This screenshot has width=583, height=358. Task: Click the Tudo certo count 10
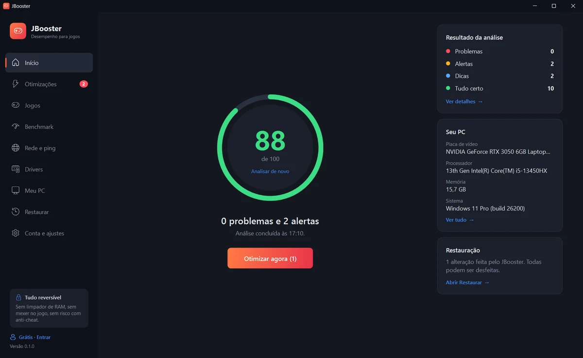click(550, 89)
